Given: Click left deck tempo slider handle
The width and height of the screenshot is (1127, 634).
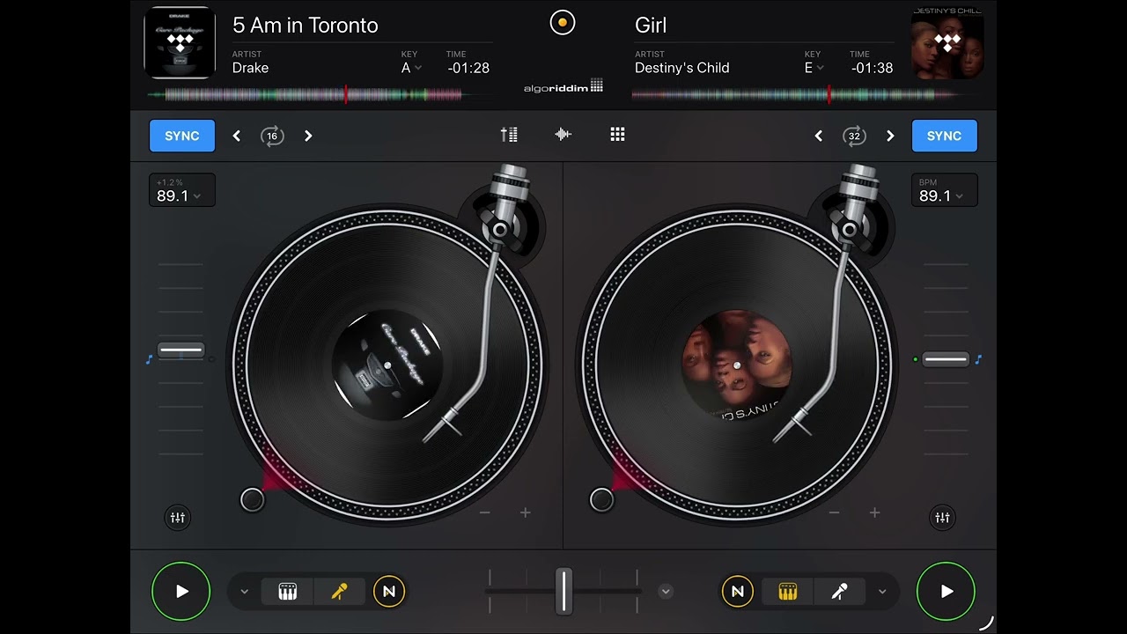Looking at the screenshot, I should 180,350.
